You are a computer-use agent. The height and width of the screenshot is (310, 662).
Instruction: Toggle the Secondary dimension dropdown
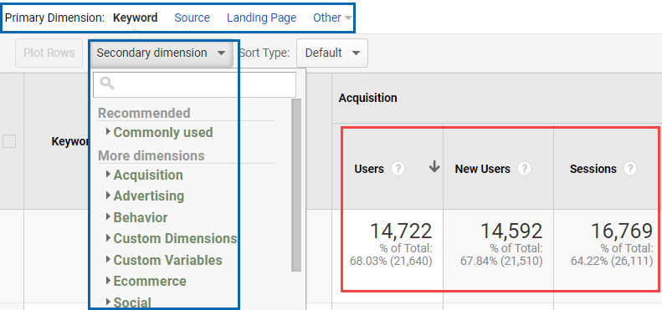click(x=161, y=53)
